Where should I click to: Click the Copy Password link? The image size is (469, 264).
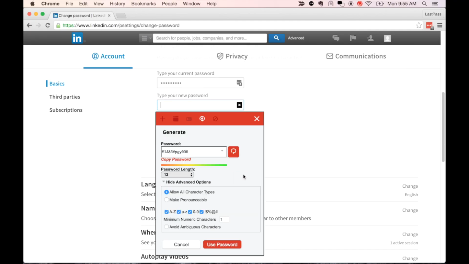[x=176, y=159]
